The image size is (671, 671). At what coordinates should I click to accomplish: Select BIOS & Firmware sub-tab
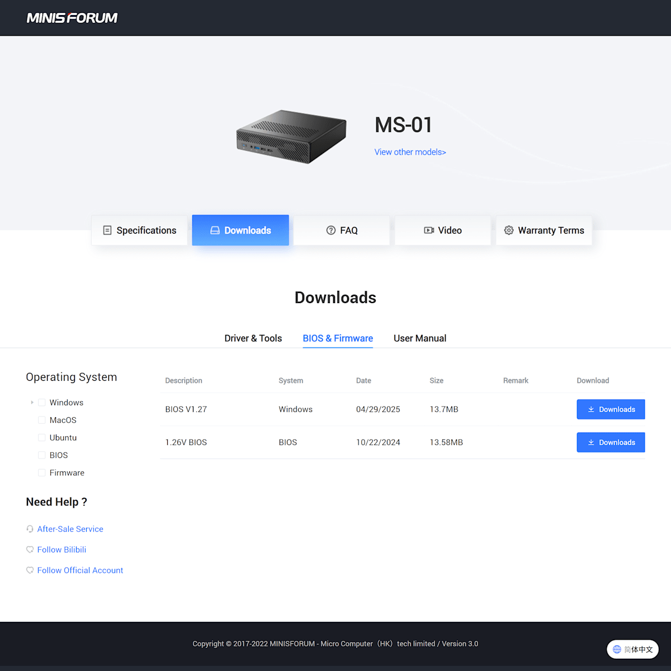[x=338, y=338]
